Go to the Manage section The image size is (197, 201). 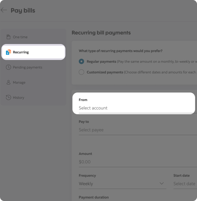click(x=19, y=82)
